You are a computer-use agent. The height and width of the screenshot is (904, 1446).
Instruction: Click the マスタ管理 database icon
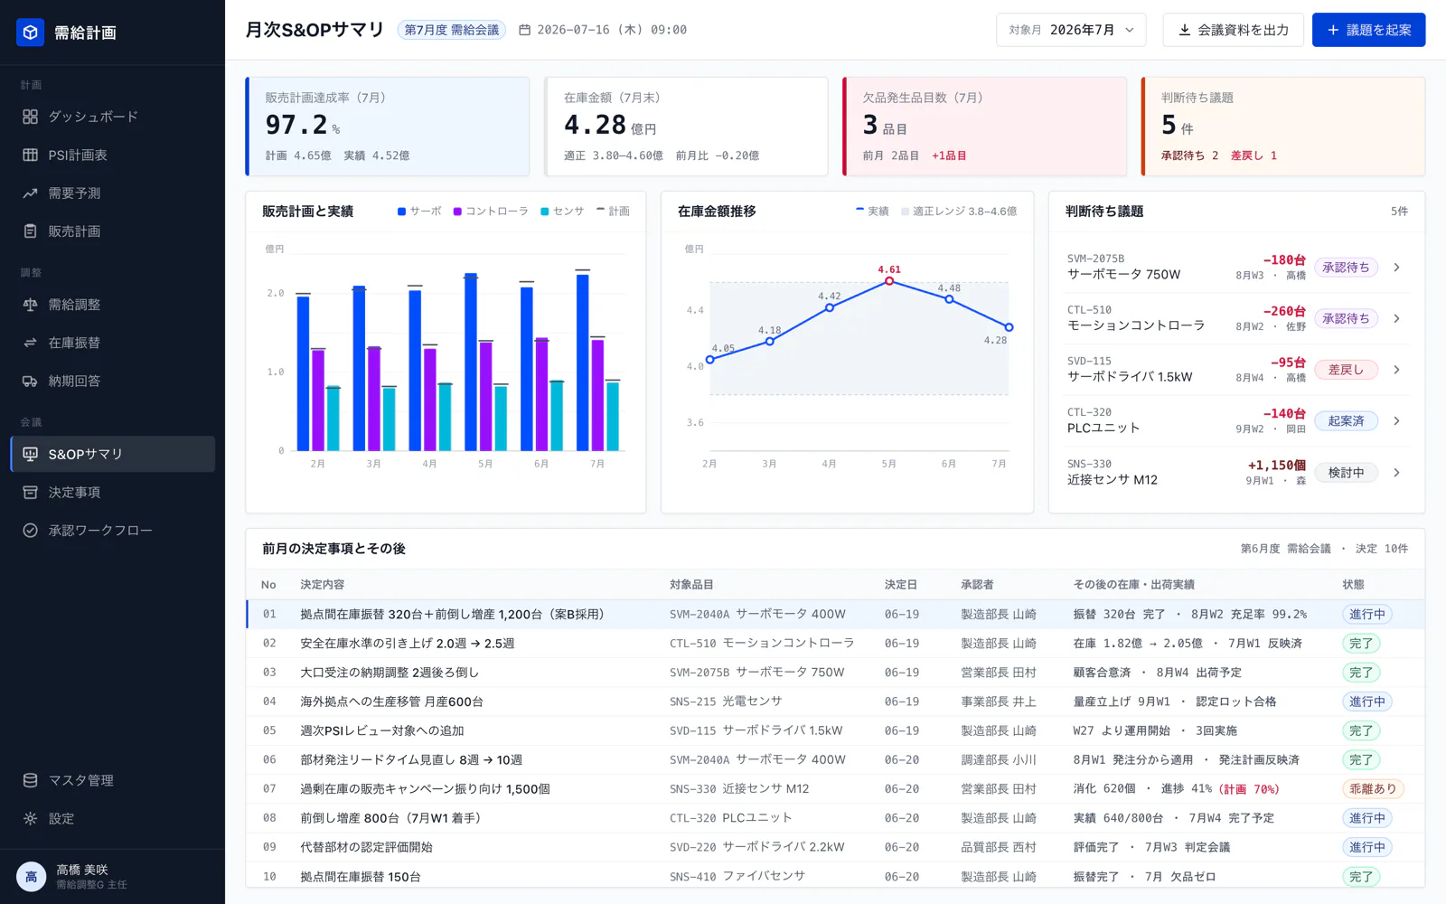tap(30, 780)
